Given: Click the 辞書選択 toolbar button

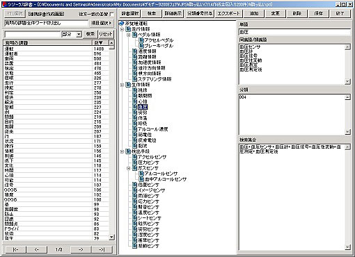Looking at the screenshot, I should click(130, 13).
